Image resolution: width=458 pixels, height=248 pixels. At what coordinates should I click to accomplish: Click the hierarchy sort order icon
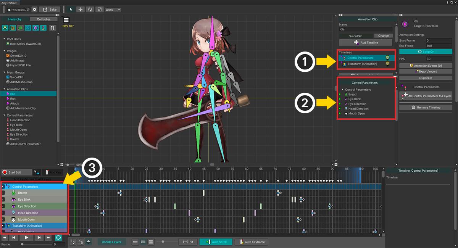(x=53, y=28)
